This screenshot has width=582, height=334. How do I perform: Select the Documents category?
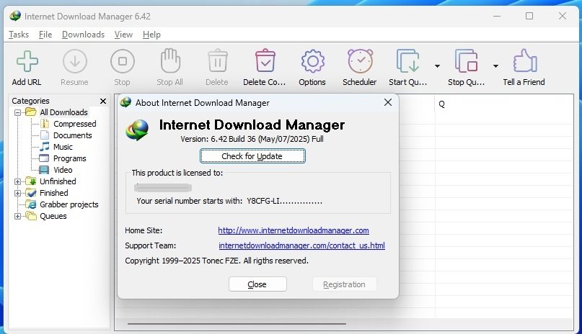(72, 135)
